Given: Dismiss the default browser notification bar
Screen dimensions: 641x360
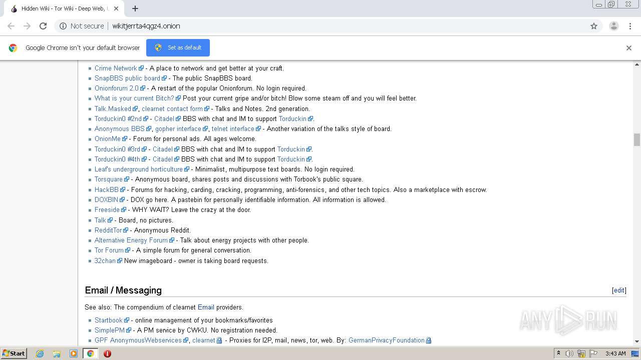Looking at the screenshot, I should tap(629, 48).
